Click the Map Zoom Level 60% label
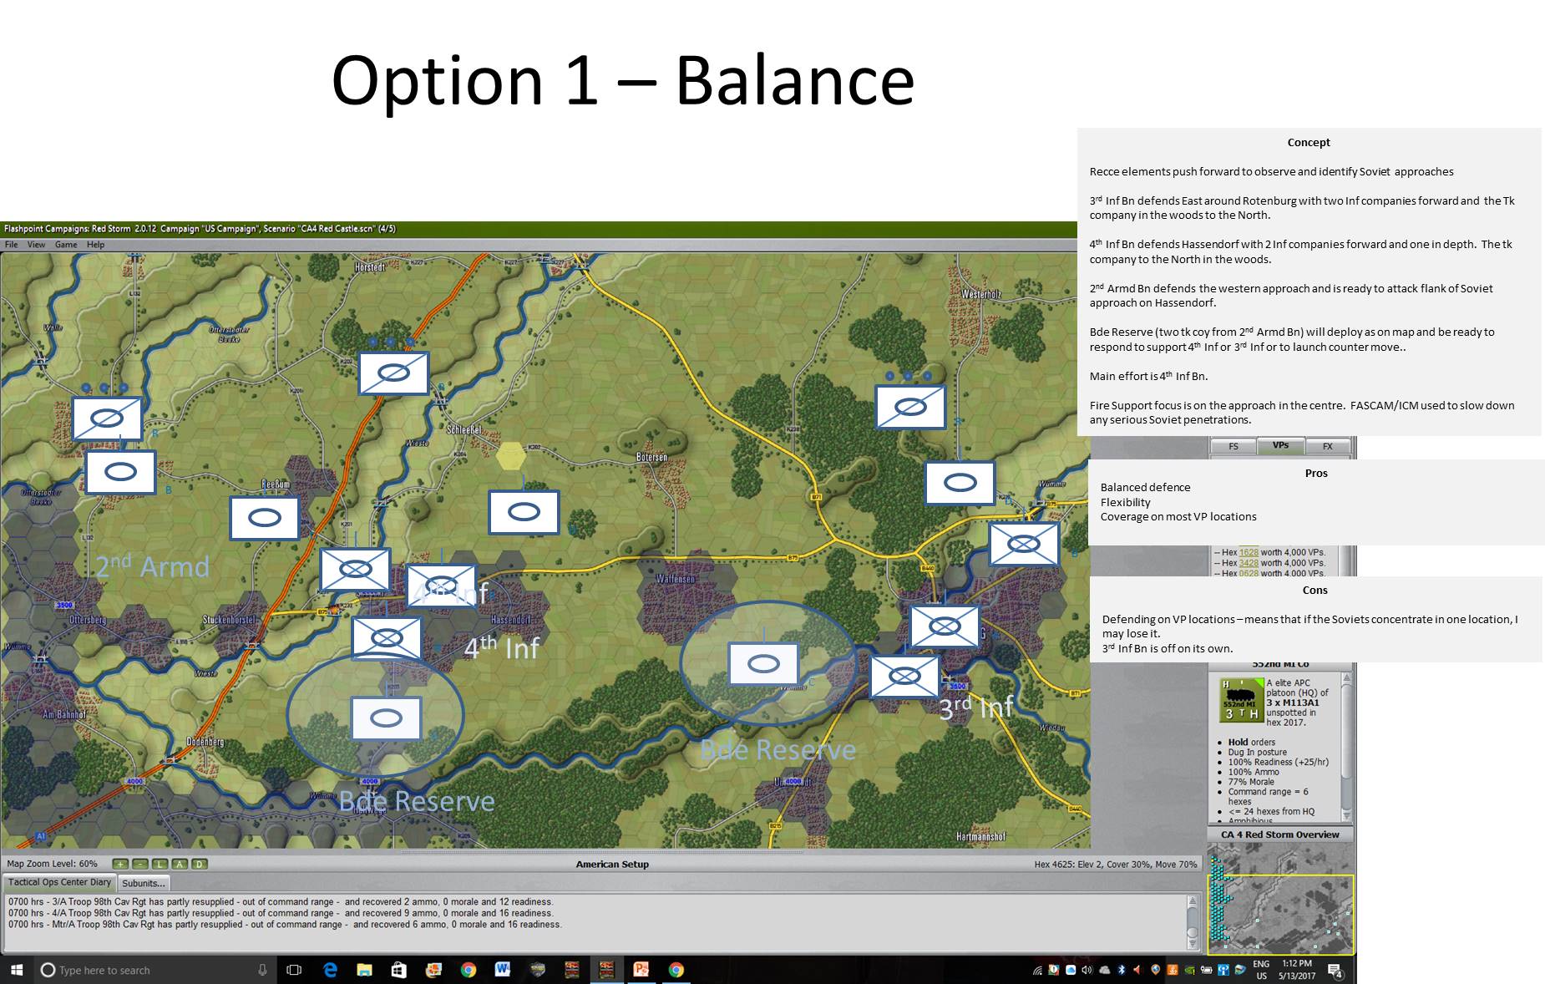The width and height of the screenshot is (1545, 984). pos(53,864)
